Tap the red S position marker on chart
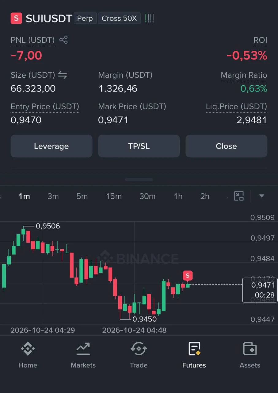Screen dimensions: 278x393 point(188,276)
